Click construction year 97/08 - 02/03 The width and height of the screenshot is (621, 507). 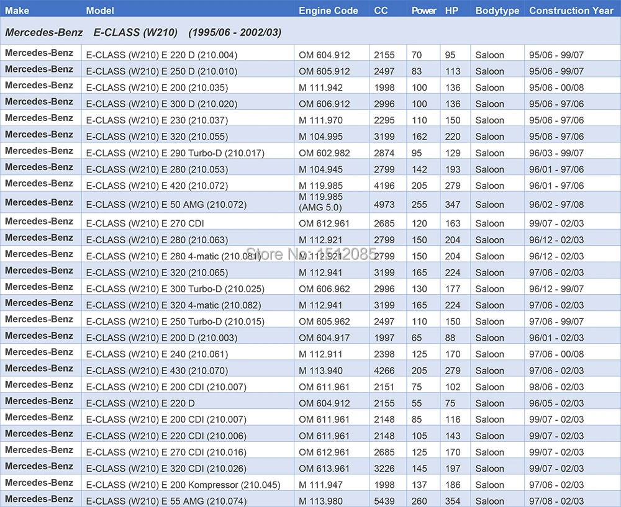556,501
